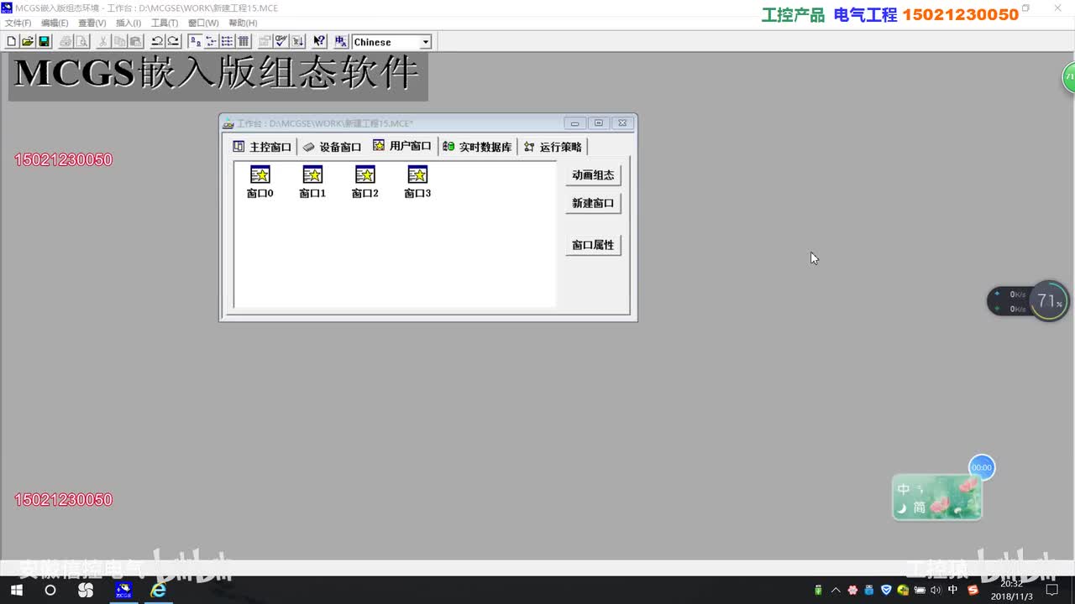Click the floating input method flower widget

pos(936,497)
